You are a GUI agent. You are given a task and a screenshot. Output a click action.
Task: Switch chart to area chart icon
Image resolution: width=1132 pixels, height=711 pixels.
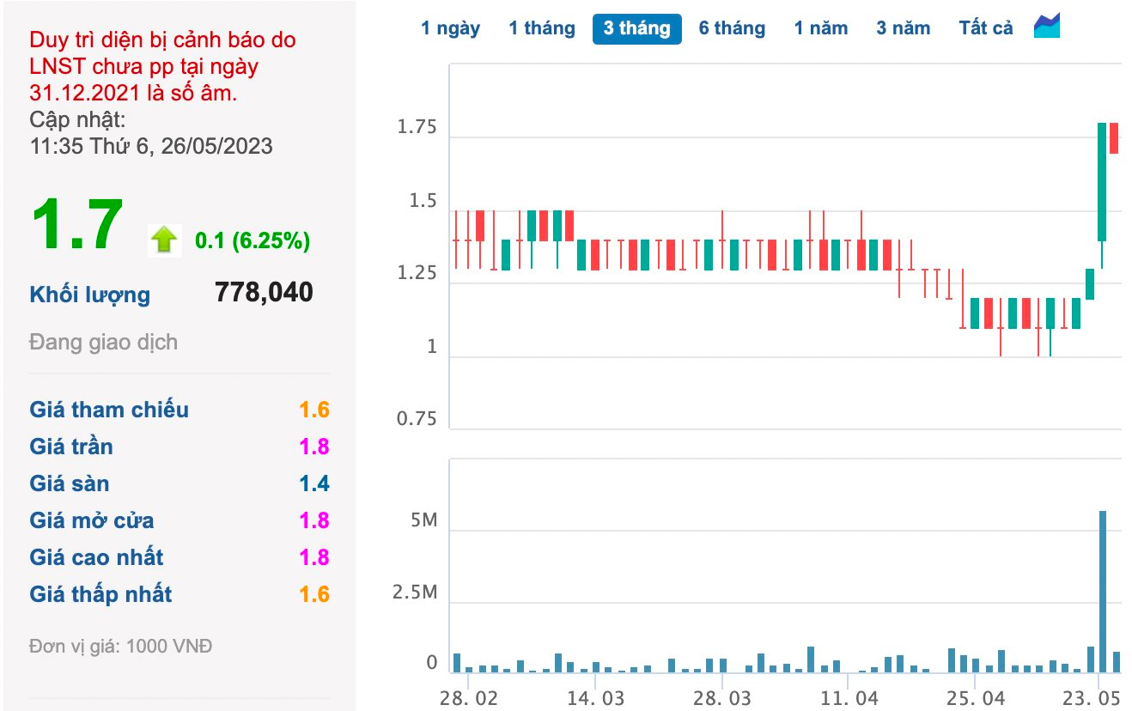pos(1047,27)
